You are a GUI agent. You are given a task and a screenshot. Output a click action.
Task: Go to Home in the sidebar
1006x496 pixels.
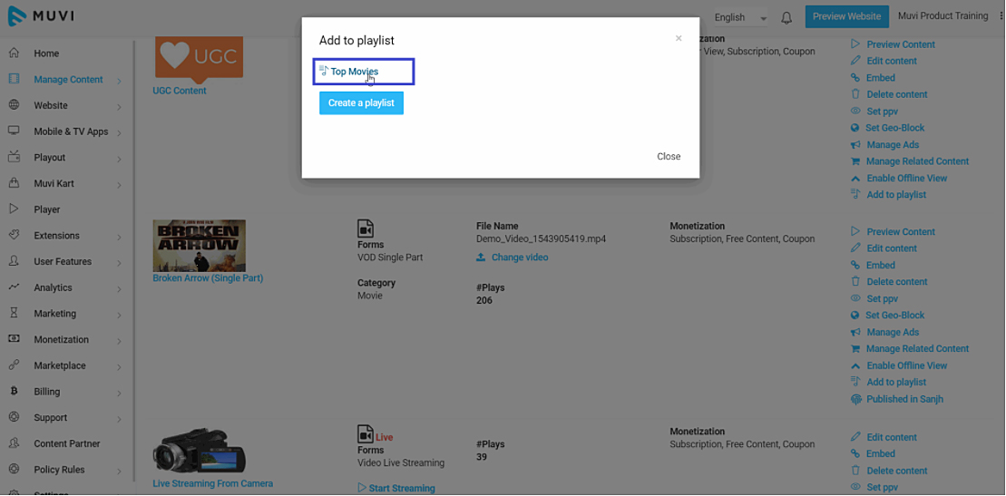pyautogui.click(x=46, y=53)
